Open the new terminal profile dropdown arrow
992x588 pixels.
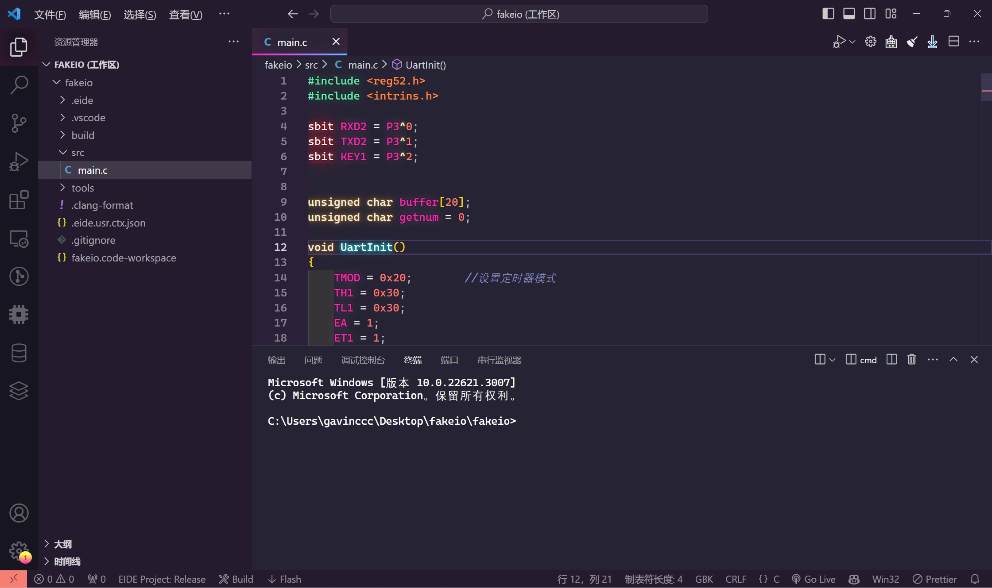[833, 360]
